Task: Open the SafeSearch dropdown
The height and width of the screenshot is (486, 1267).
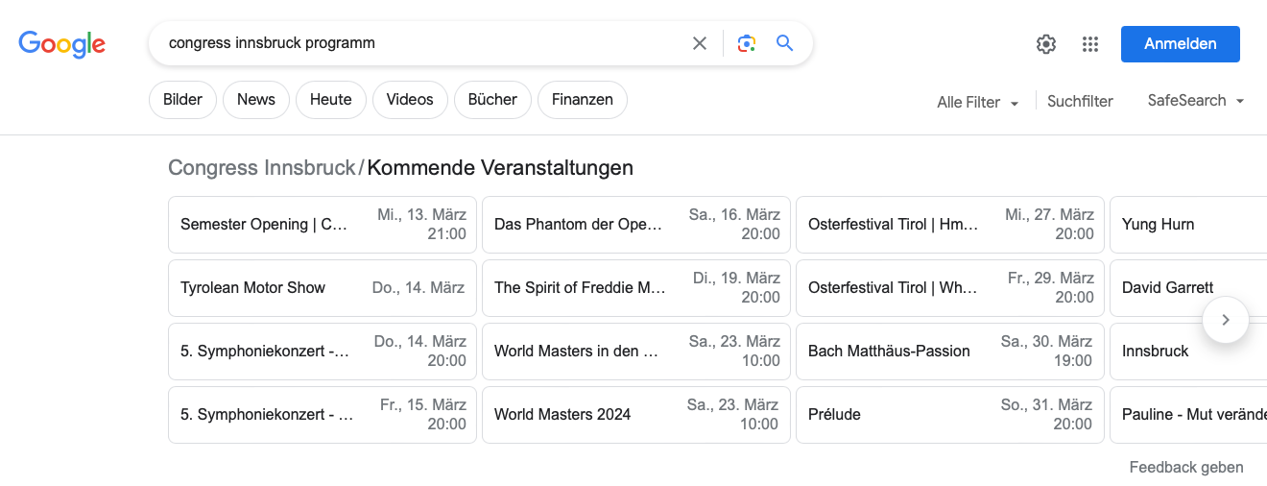Action: click(x=1195, y=101)
